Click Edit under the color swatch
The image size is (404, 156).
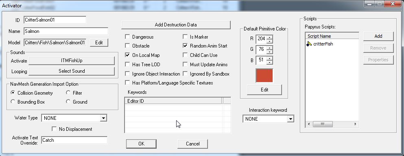tap(264, 90)
